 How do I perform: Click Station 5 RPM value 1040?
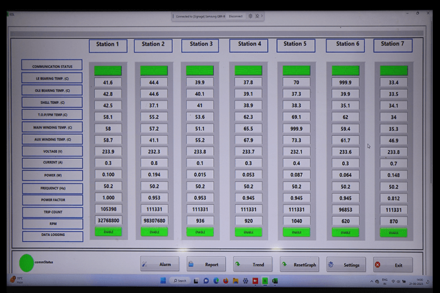pos(297,221)
